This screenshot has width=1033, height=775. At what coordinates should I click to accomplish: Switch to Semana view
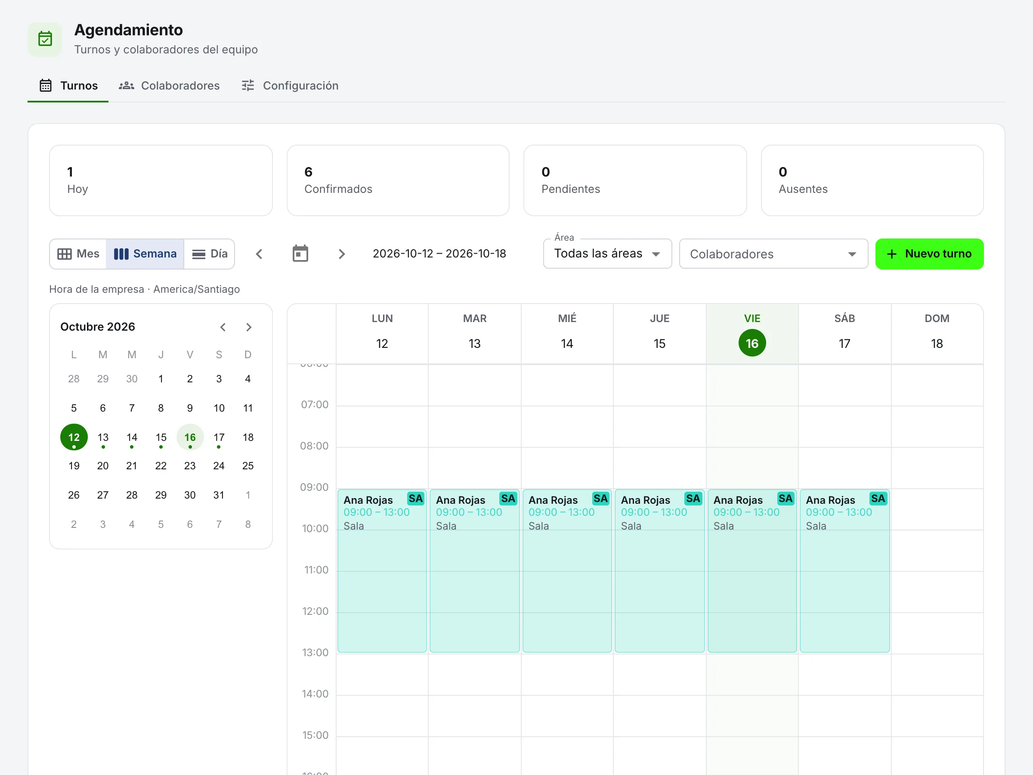(x=145, y=254)
